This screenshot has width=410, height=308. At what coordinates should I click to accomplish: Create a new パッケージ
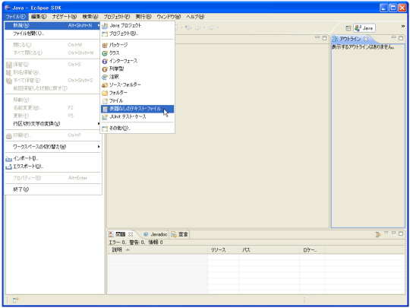tap(137, 45)
